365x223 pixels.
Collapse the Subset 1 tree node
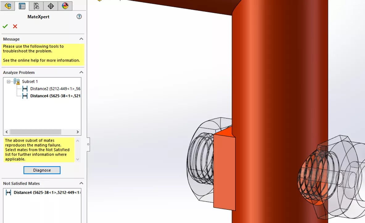tap(9, 82)
